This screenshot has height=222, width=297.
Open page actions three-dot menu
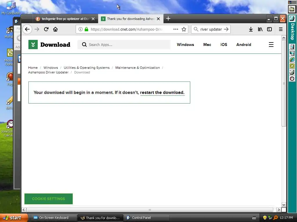tap(175, 29)
